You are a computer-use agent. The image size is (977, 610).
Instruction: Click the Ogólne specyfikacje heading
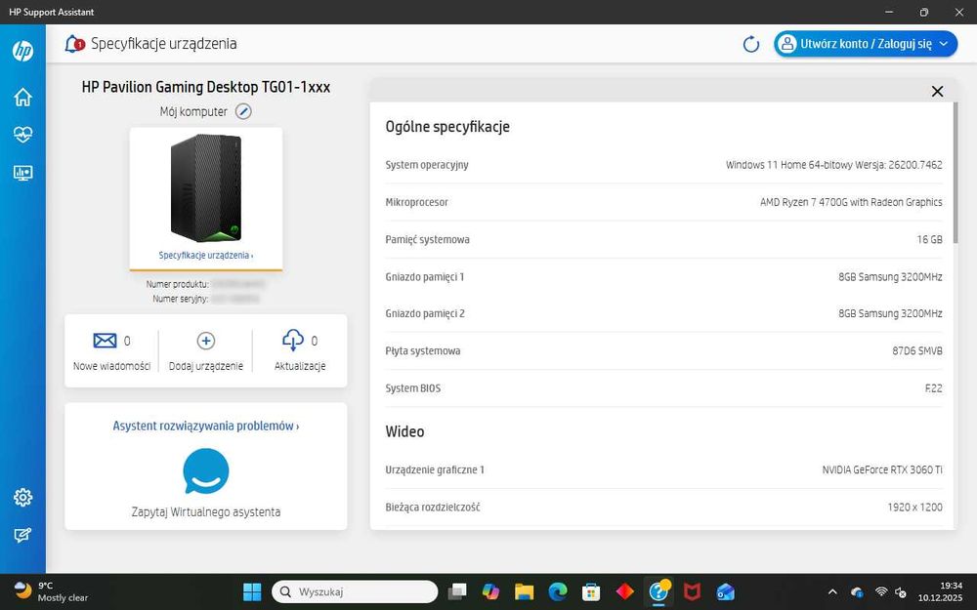point(447,126)
